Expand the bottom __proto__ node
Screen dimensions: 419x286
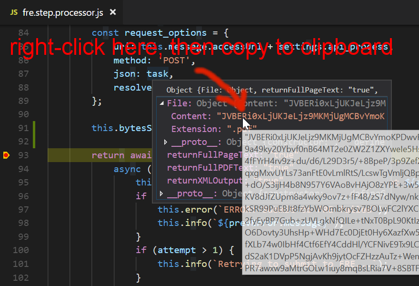click(x=161, y=194)
